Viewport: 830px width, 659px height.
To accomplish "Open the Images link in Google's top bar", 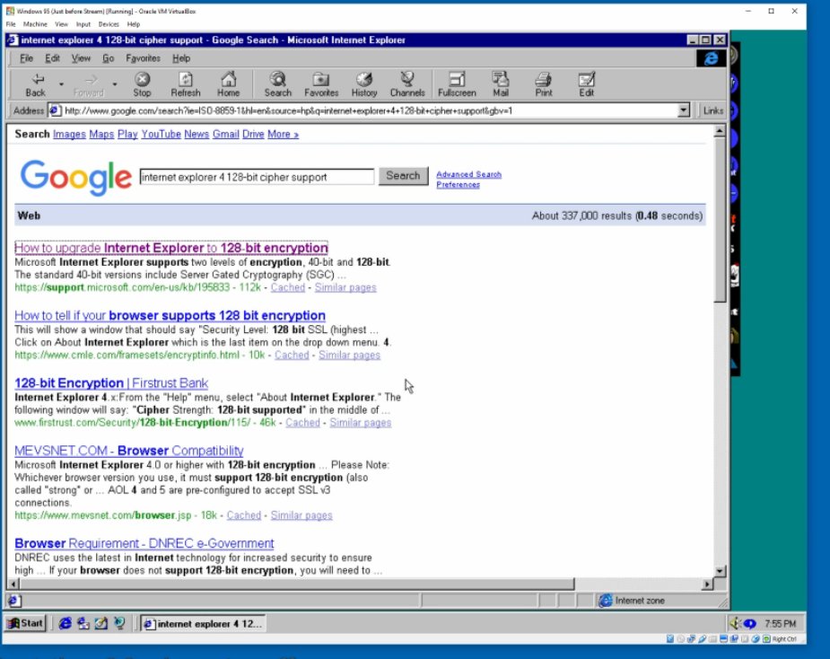I will pos(69,134).
